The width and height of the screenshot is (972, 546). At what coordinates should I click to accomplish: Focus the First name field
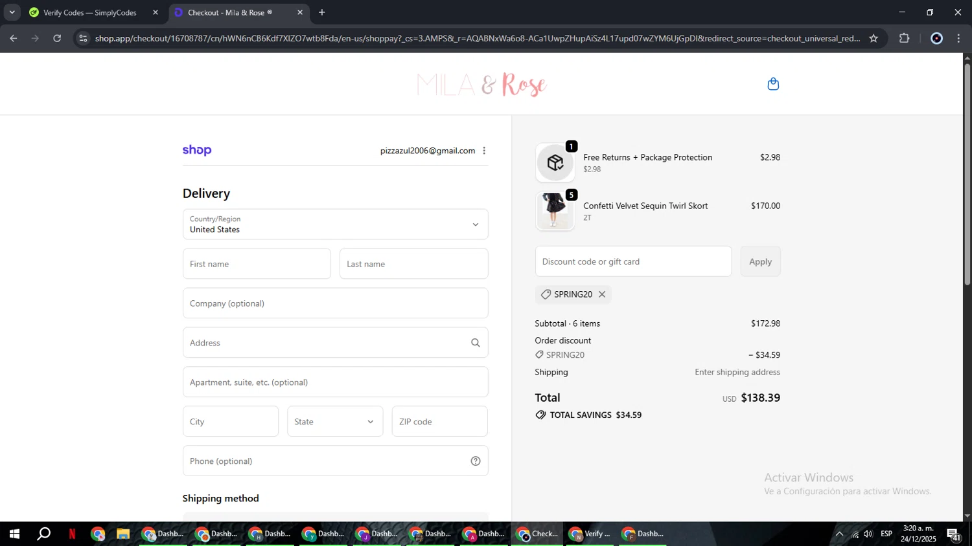click(x=257, y=264)
